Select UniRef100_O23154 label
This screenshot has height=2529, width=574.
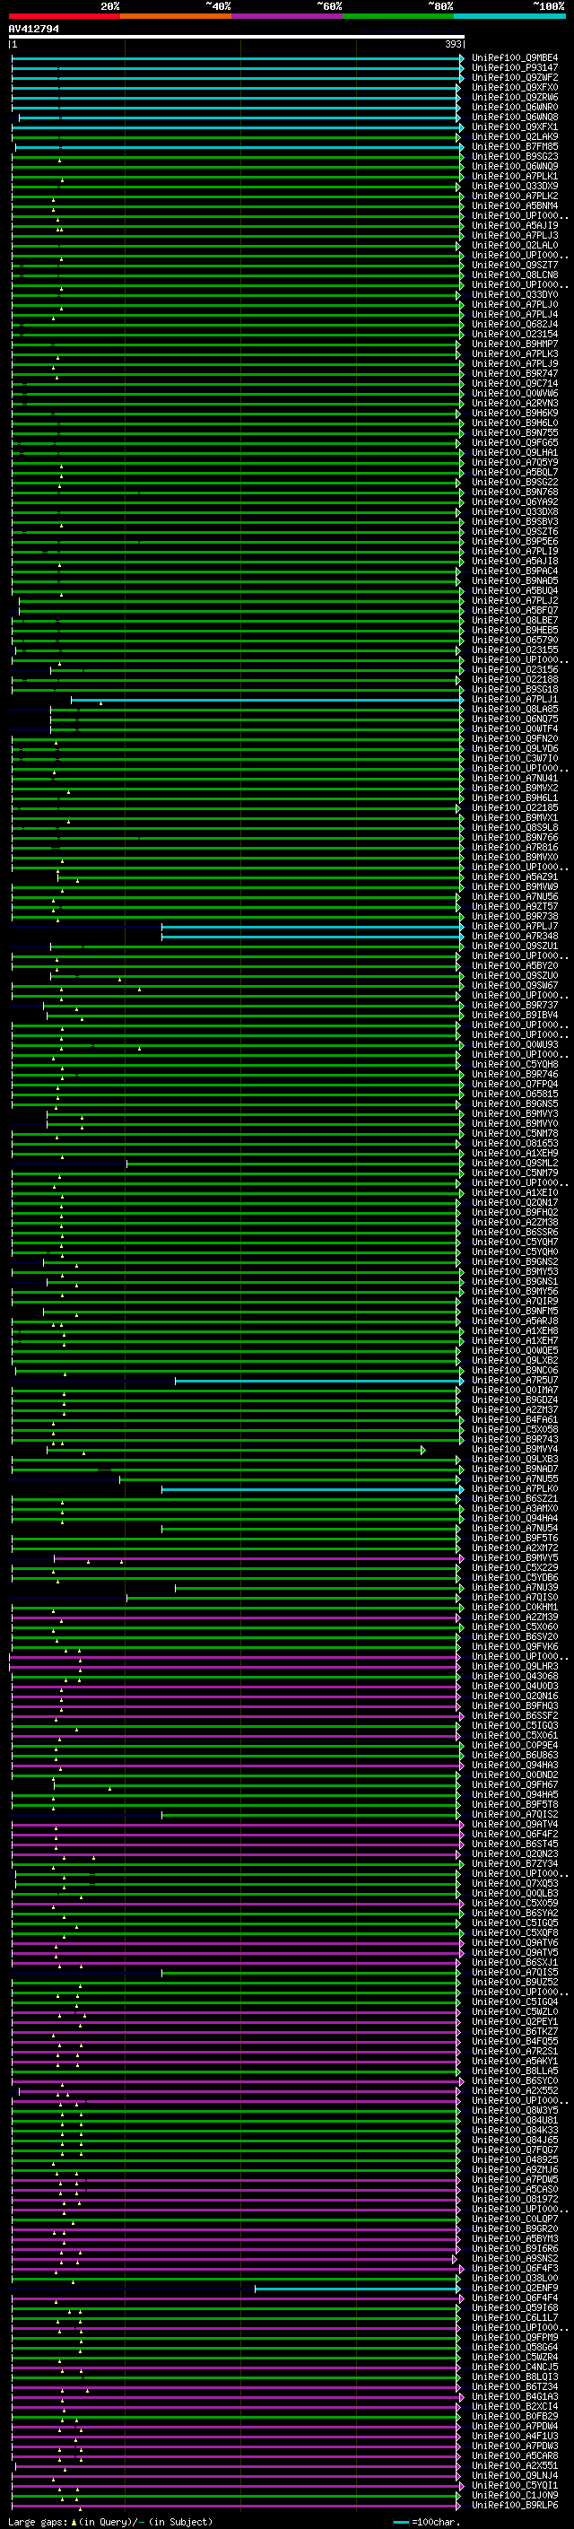(514, 334)
